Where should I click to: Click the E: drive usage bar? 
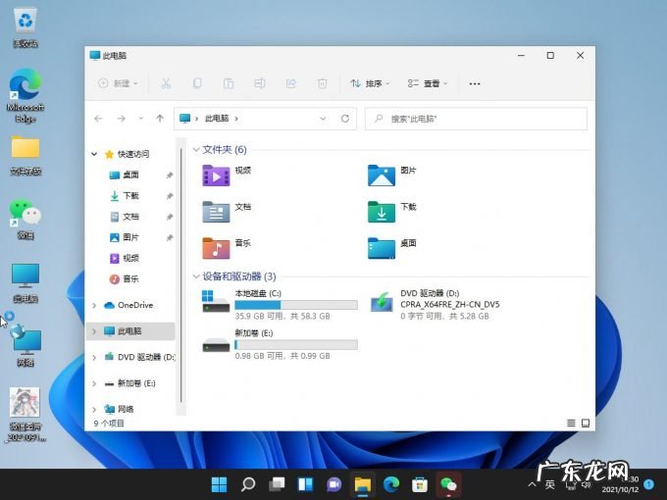point(296,345)
